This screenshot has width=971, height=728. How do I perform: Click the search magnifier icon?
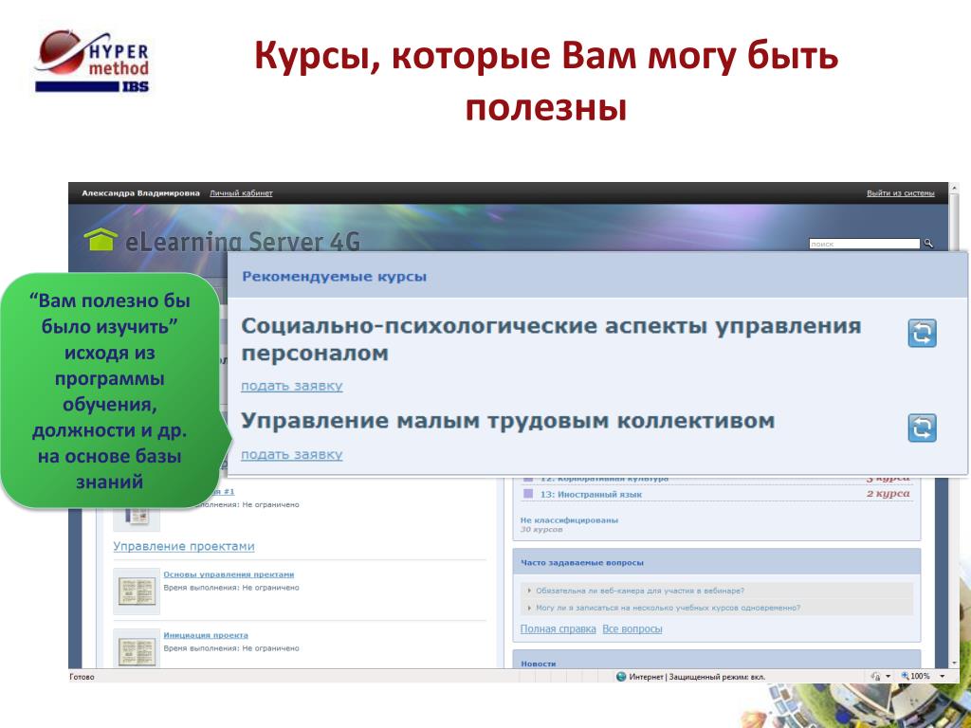coord(927,244)
